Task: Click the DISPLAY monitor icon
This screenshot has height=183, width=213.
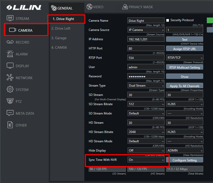Action: pos(10,66)
